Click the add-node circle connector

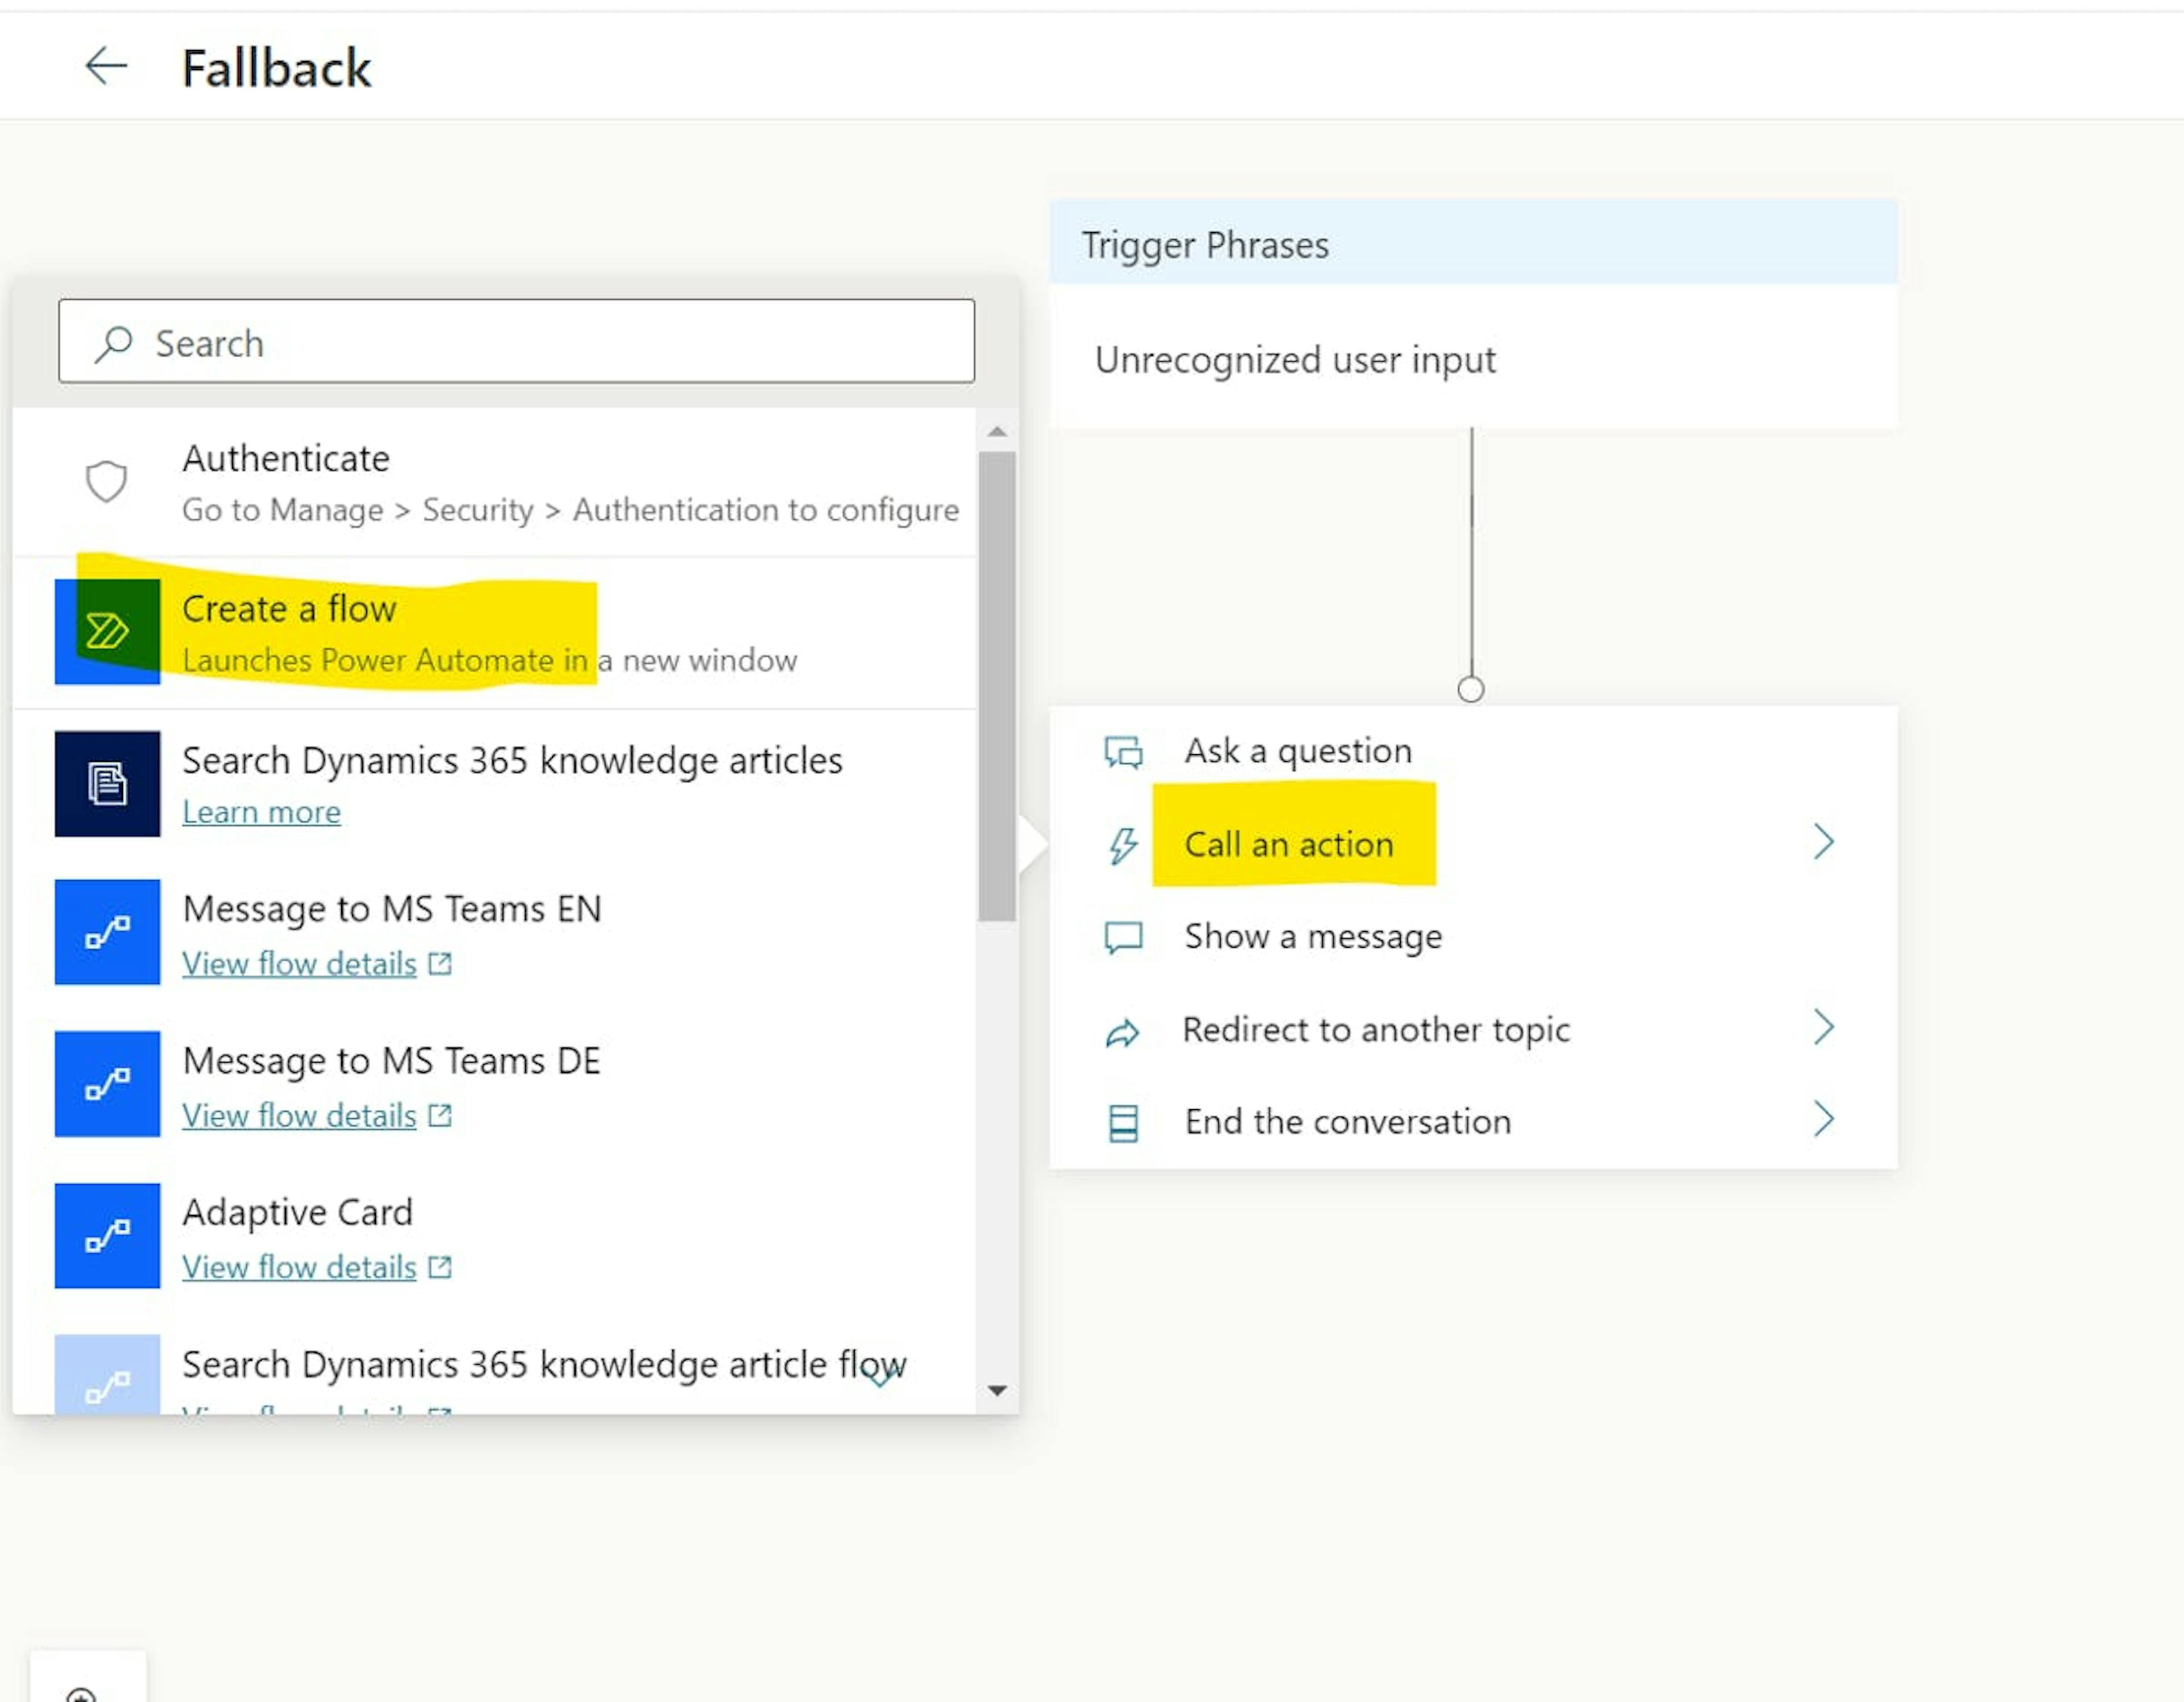1471,690
